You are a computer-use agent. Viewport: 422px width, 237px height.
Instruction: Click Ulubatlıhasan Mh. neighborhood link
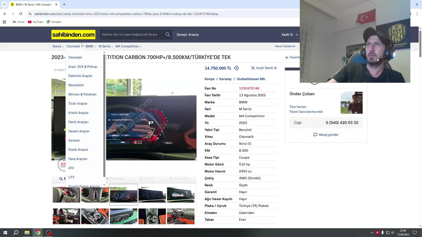pos(251,79)
